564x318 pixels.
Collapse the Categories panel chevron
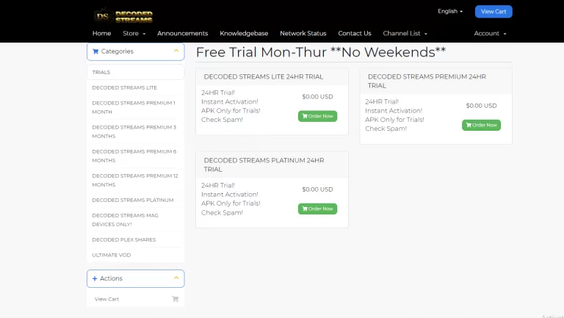pos(176,51)
